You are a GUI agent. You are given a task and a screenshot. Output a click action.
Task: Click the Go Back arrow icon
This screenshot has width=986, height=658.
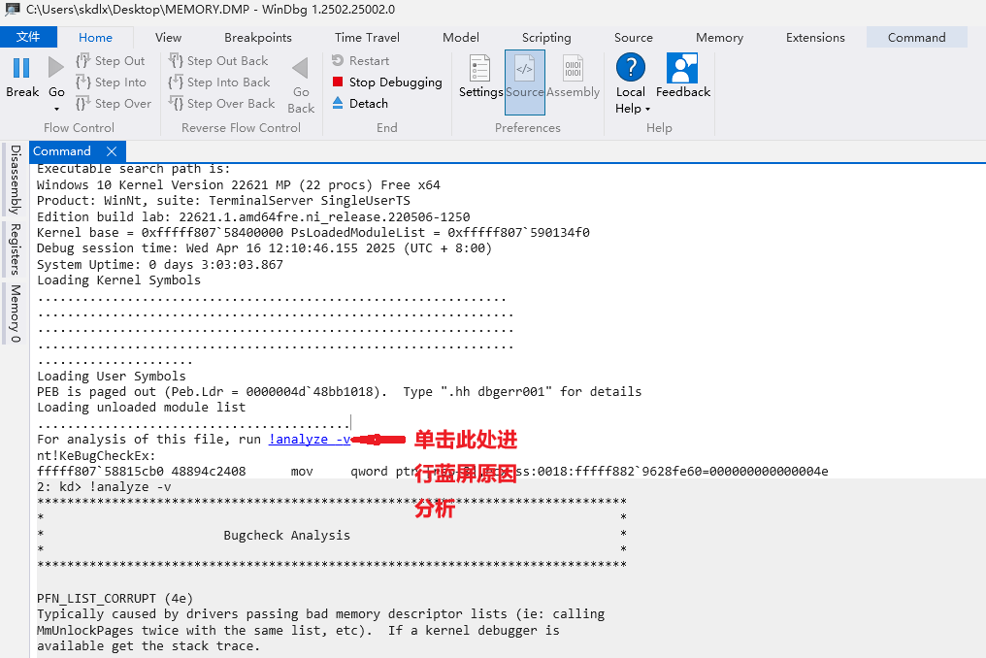click(x=301, y=68)
